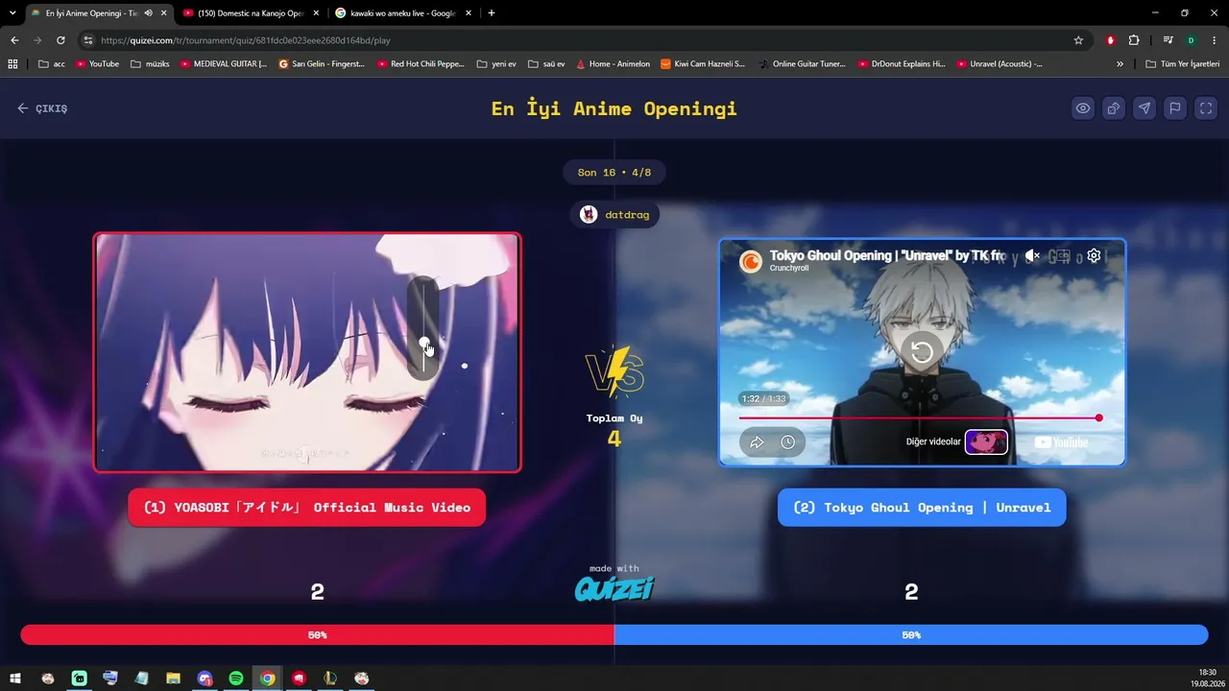Open the Unravel (Acoustic) bookmark
1229x691 pixels.
pos(1000,64)
